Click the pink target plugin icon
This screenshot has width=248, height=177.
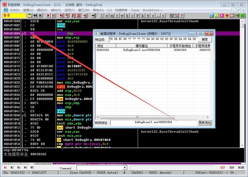click(232, 15)
